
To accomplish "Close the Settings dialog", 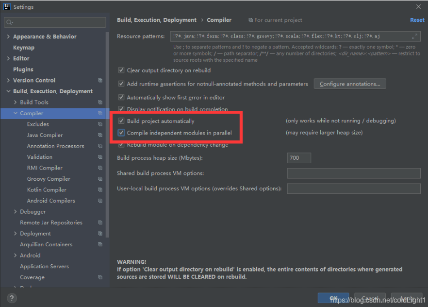I will tap(418, 6).
